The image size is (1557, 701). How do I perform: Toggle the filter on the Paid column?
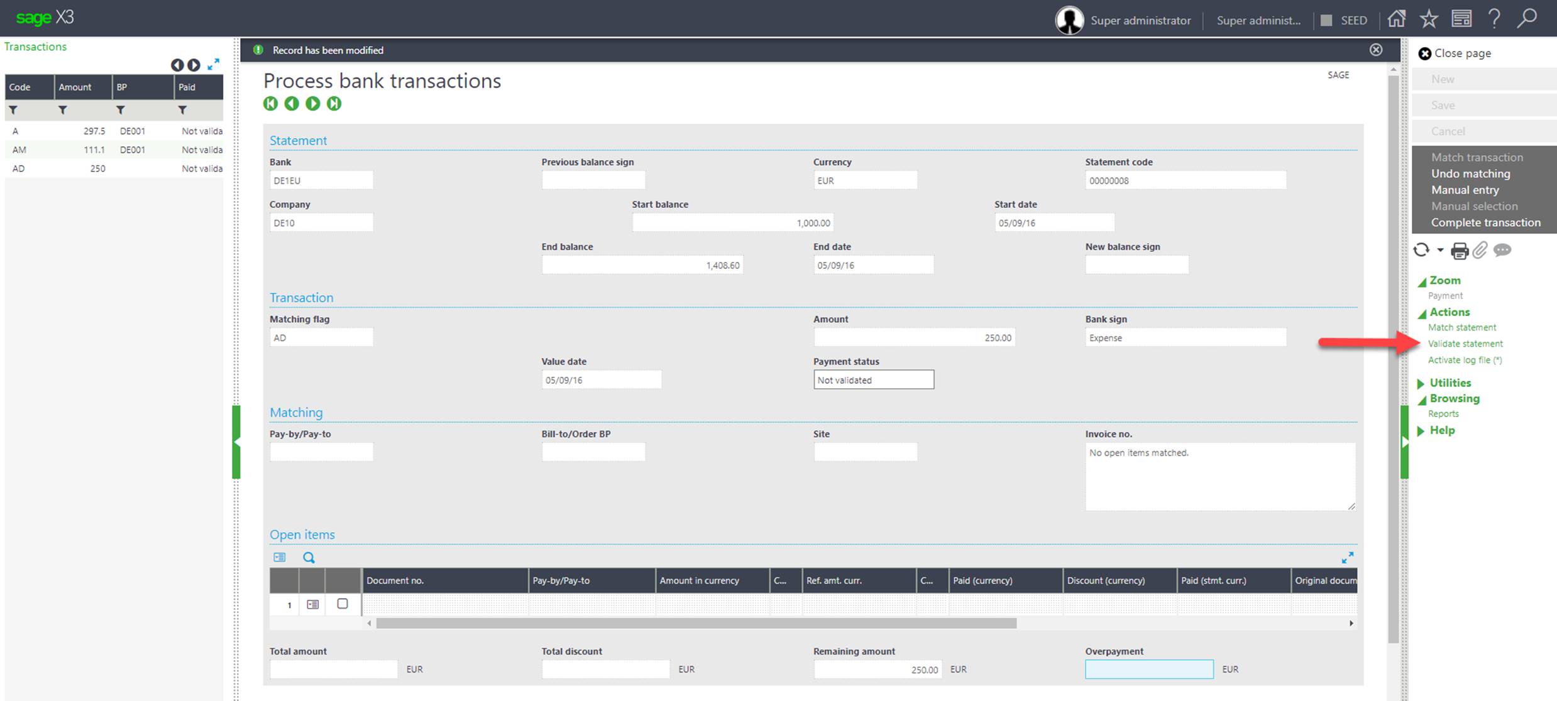(182, 109)
